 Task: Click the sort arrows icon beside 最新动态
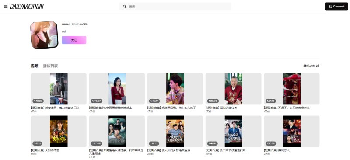tap(318, 66)
